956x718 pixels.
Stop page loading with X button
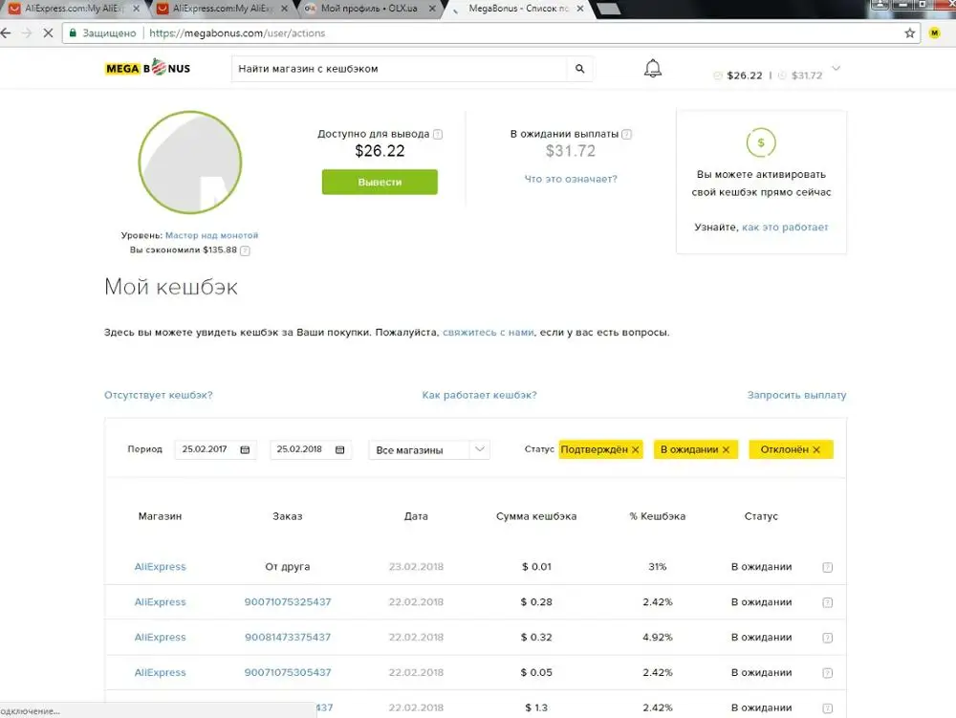click(48, 33)
